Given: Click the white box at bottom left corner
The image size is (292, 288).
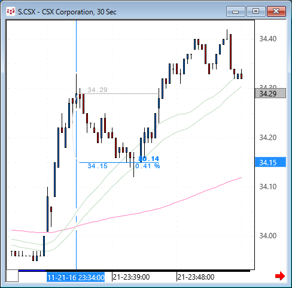Looking at the screenshot, I should [13, 276].
